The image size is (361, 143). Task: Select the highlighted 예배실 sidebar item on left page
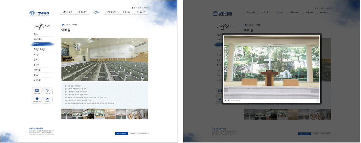click(43, 44)
